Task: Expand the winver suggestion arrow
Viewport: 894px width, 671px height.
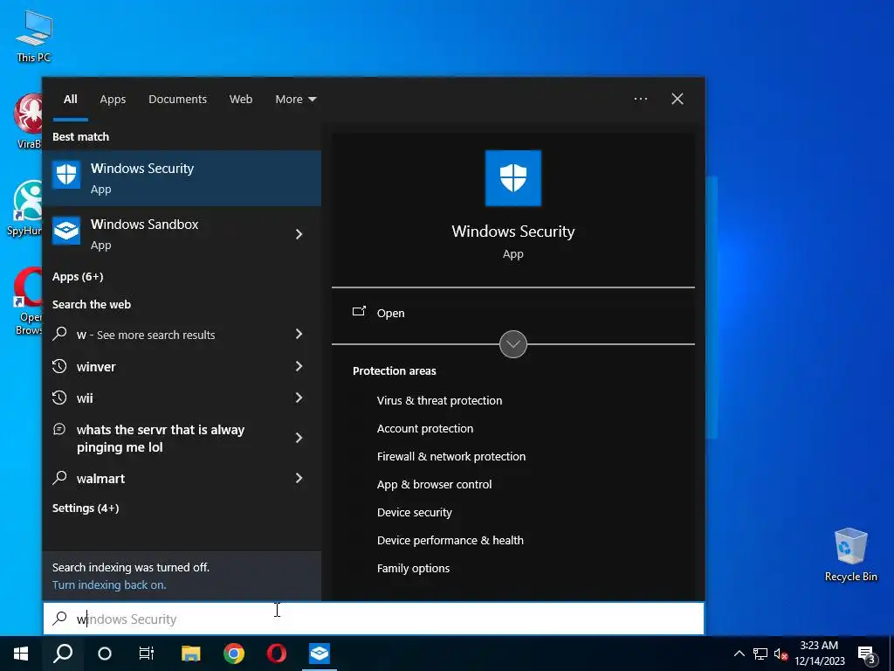Action: [299, 366]
